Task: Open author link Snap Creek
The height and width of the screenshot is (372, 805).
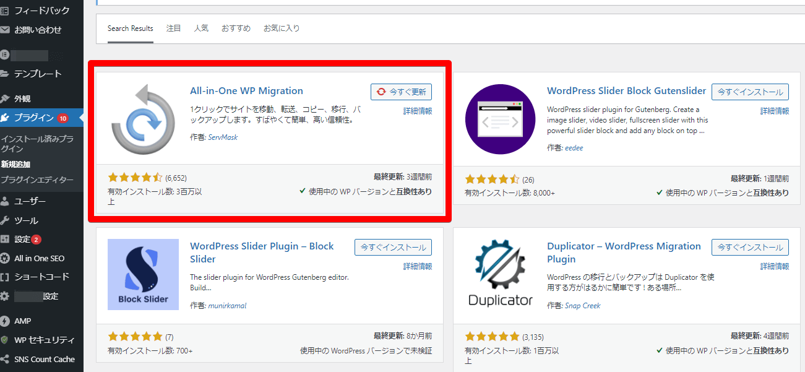Action: [582, 306]
